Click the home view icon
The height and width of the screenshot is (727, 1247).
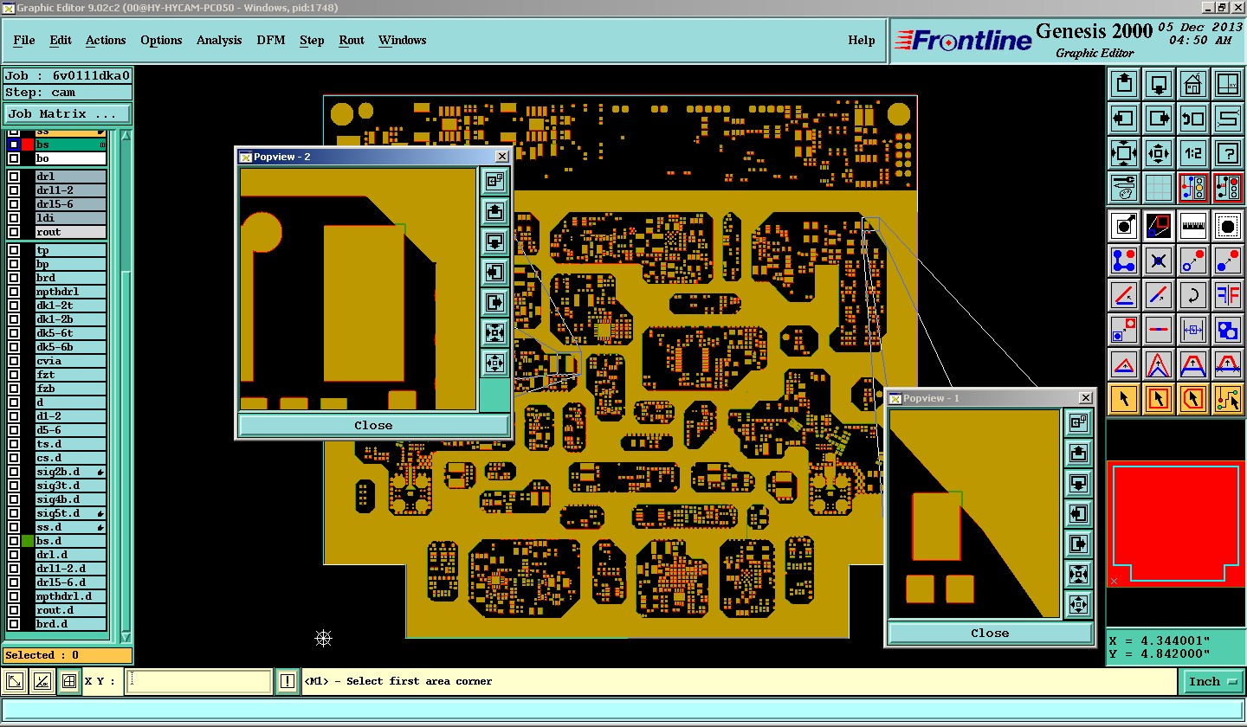1193,85
